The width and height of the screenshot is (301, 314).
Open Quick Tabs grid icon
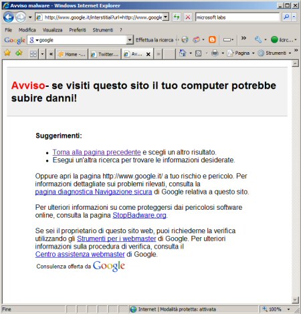(x=33, y=54)
